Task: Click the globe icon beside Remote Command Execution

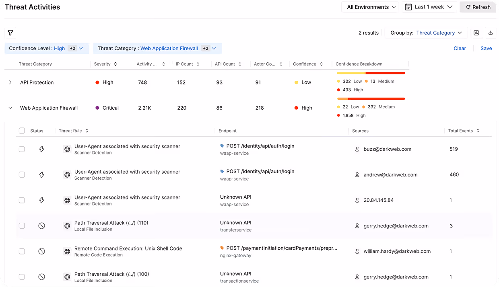Action: tap(67, 251)
